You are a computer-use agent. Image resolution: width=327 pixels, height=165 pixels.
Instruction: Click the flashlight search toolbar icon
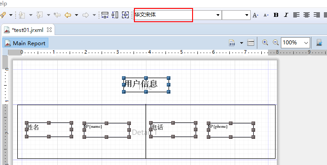tap(3, 15)
